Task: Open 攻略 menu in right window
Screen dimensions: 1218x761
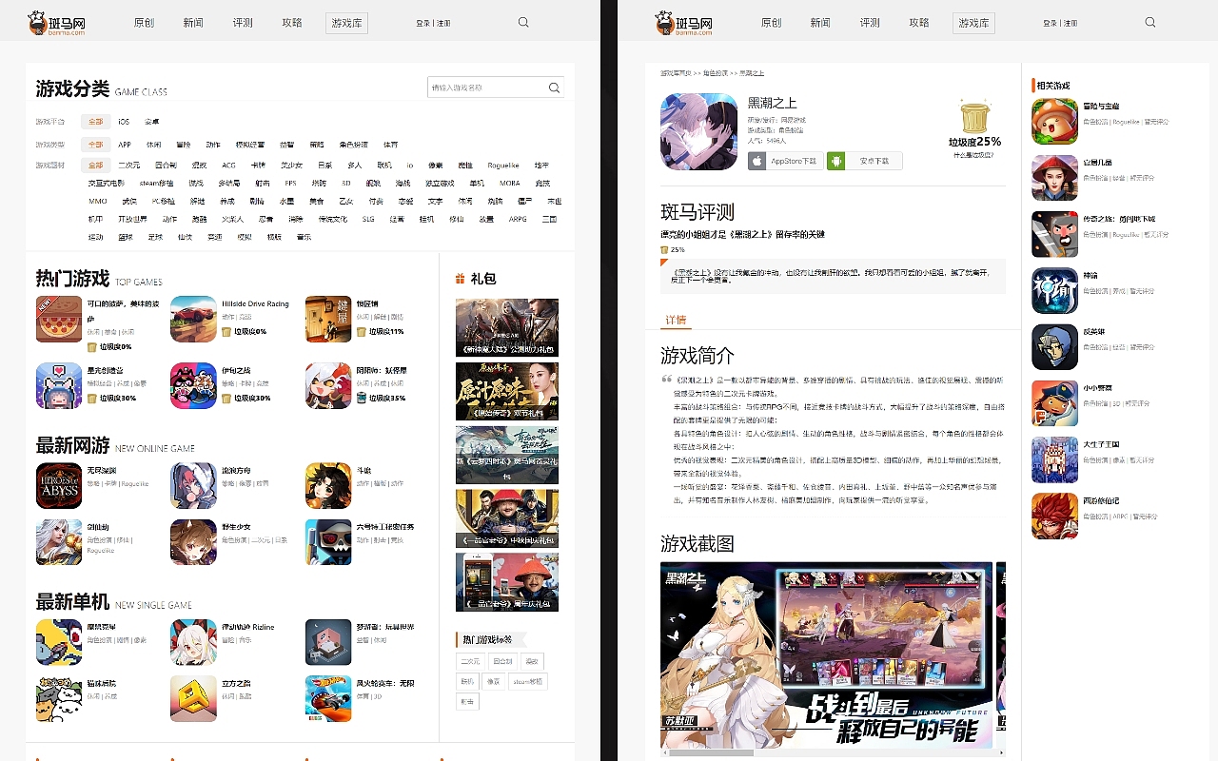Action: click(919, 23)
